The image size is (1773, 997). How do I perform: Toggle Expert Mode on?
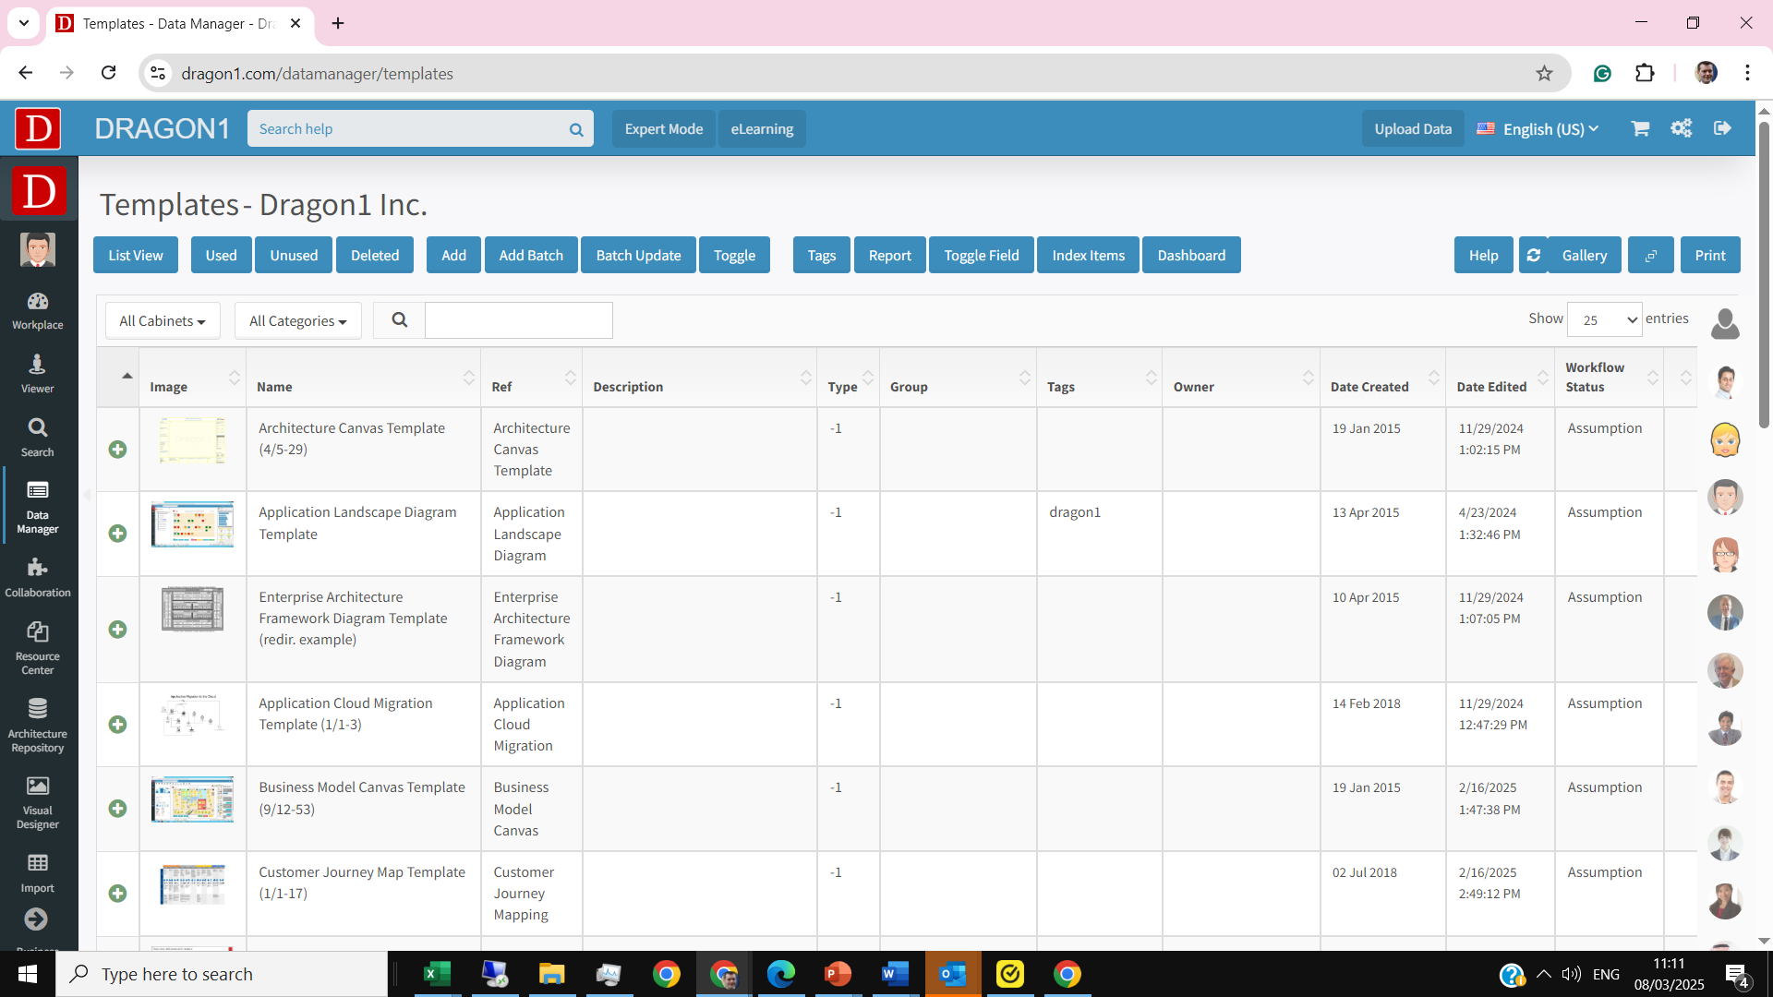click(664, 127)
